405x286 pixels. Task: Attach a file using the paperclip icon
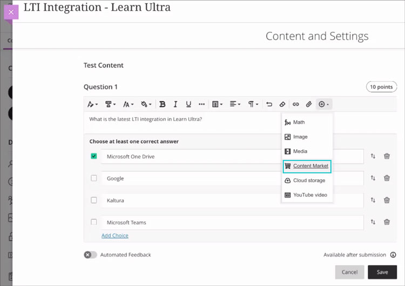pos(309,104)
